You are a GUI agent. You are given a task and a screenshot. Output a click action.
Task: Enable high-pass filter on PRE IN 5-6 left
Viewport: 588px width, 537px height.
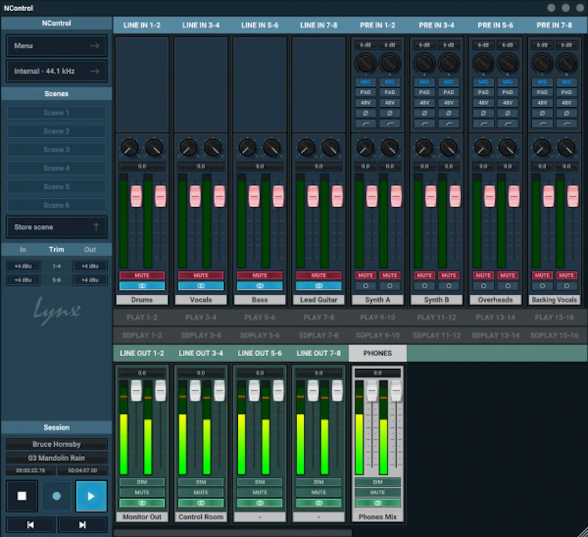point(483,123)
